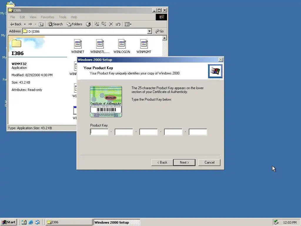Click the Windows logo throbber in Explorer

point(161,17)
